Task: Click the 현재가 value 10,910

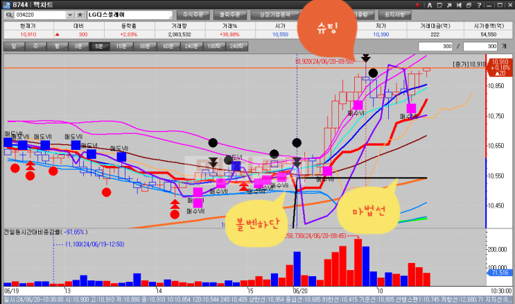Action: coord(28,35)
